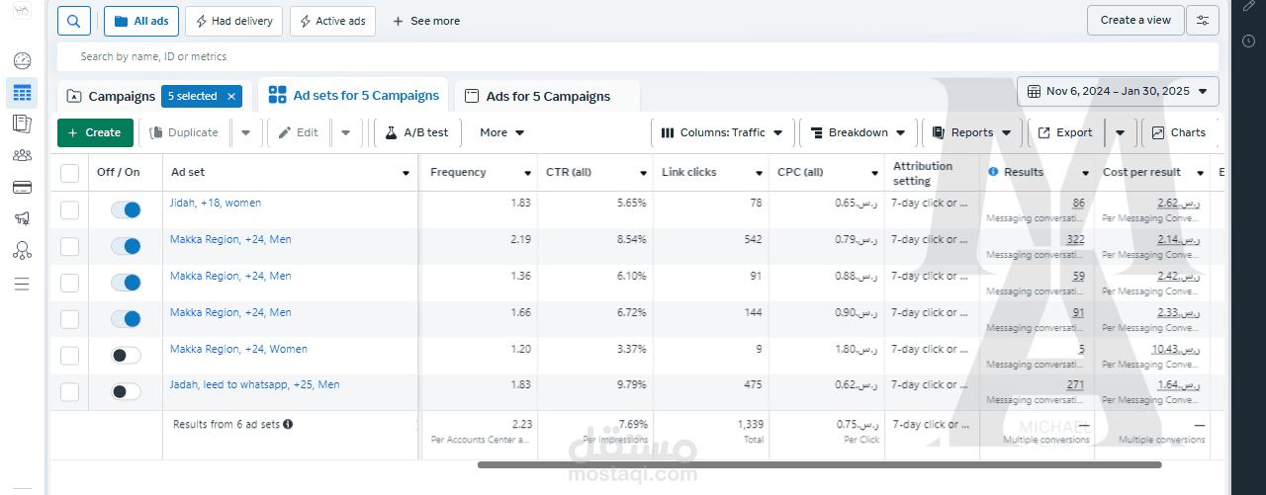This screenshot has height=495, width=1266.
Task: Enable the Makka Region, +24, Women ad set
Action: [x=126, y=355]
